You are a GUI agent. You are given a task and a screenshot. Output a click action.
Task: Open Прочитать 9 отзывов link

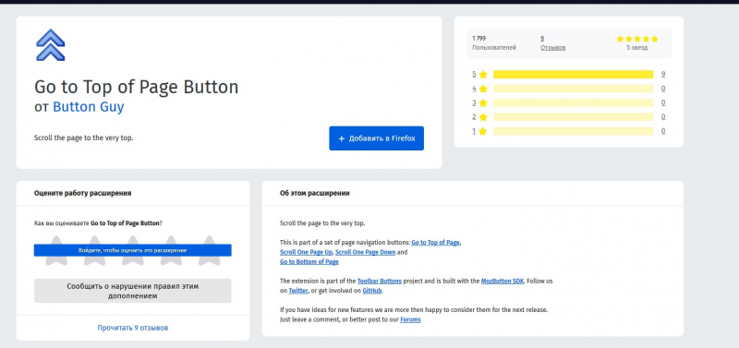(132, 328)
